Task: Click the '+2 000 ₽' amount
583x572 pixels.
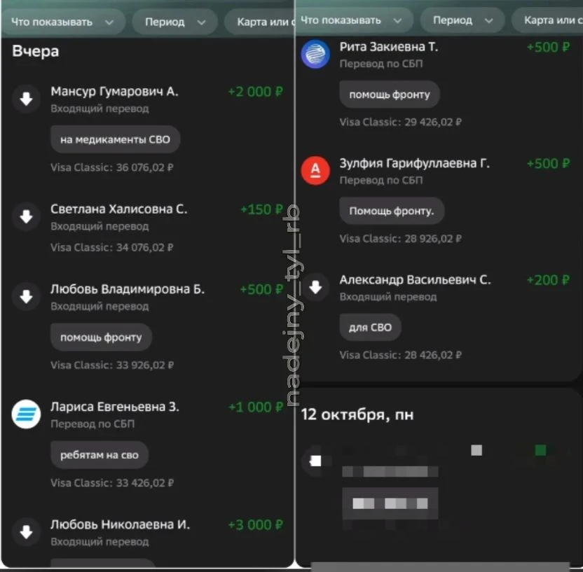Action: pos(256,92)
